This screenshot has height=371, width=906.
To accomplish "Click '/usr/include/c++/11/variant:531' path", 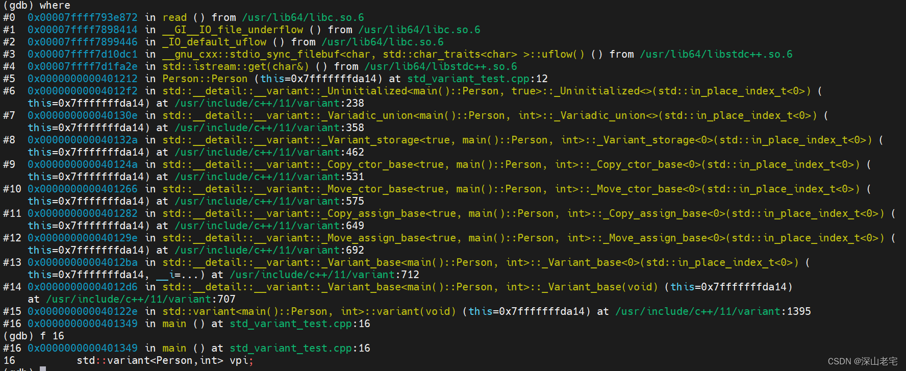I will click(x=269, y=177).
